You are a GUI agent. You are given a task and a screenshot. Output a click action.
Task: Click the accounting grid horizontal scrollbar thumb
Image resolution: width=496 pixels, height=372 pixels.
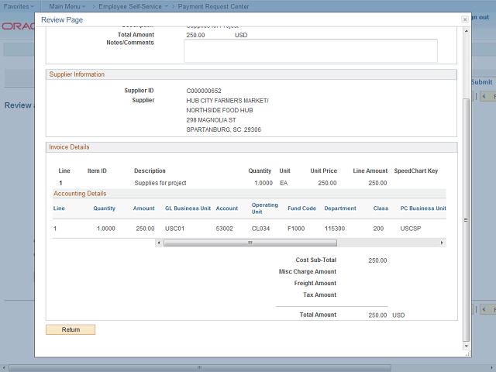tap(250, 243)
